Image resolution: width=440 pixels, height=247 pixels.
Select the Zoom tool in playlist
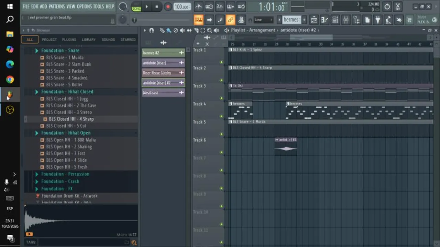coord(209,31)
